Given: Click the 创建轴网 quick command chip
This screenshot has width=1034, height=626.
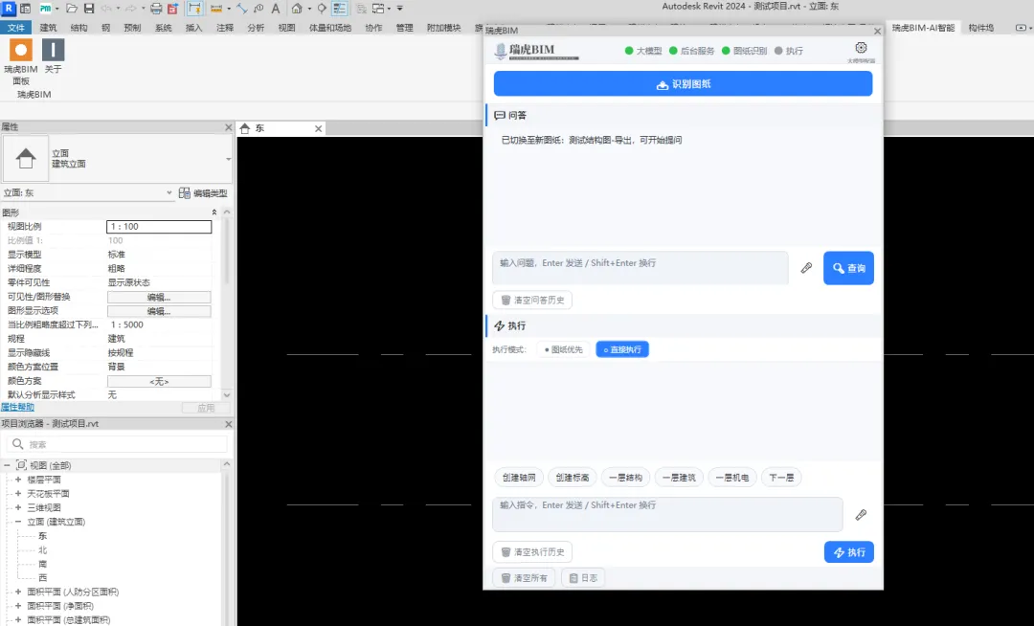Looking at the screenshot, I should point(519,478).
